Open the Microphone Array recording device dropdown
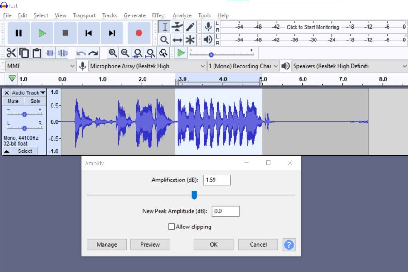The width and height of the screenshot is (408, 272). (x=147, y=66)
